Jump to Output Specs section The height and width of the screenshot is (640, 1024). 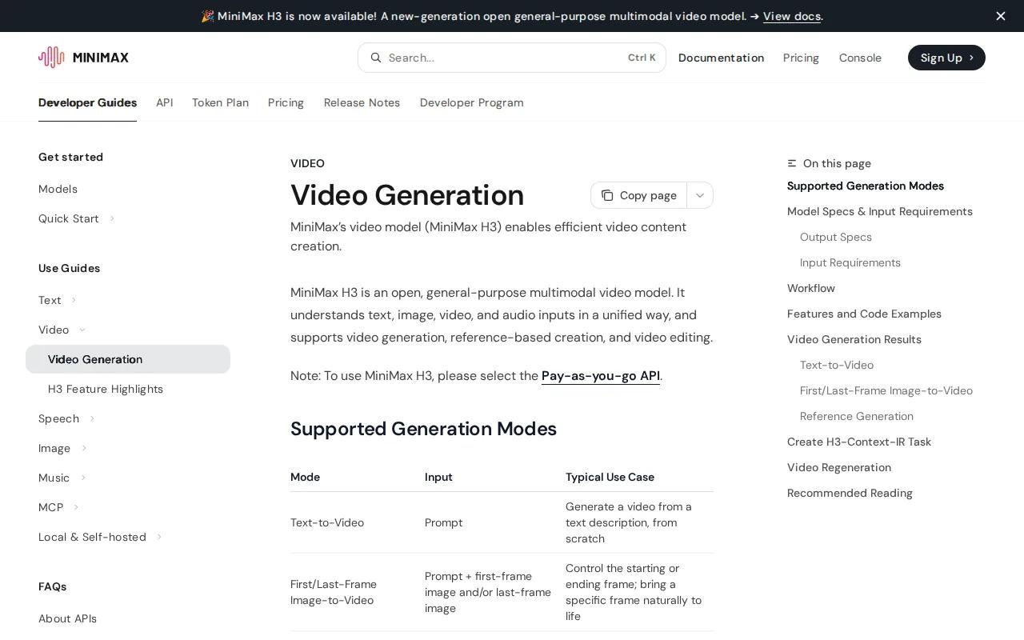coord(836,237)
